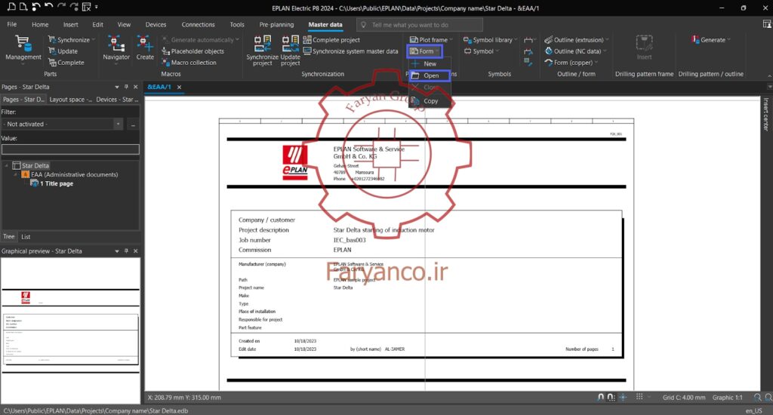773x415 pixels.
Task: Click workspace icon at ribbon right edge
Action: pos(767,24)
